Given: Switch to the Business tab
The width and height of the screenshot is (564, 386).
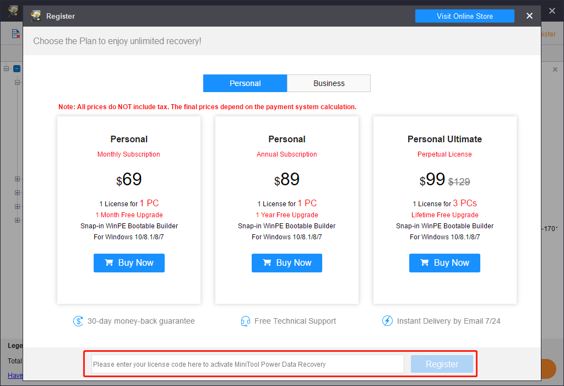Looking at the screenshot, I should pos(328,83).
